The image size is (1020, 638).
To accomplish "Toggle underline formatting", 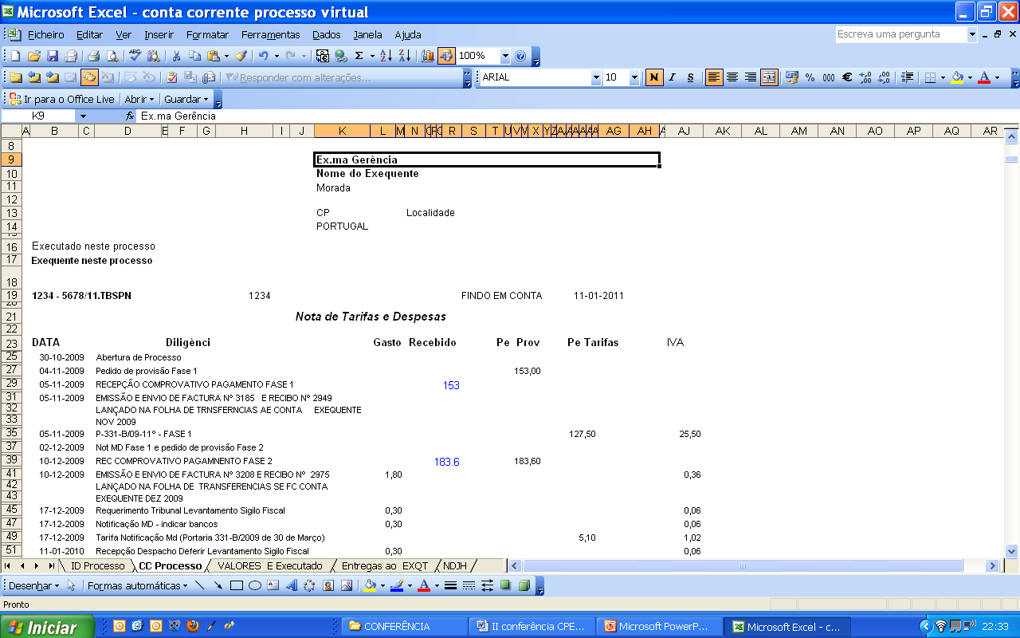I will (x=691, y=77).
